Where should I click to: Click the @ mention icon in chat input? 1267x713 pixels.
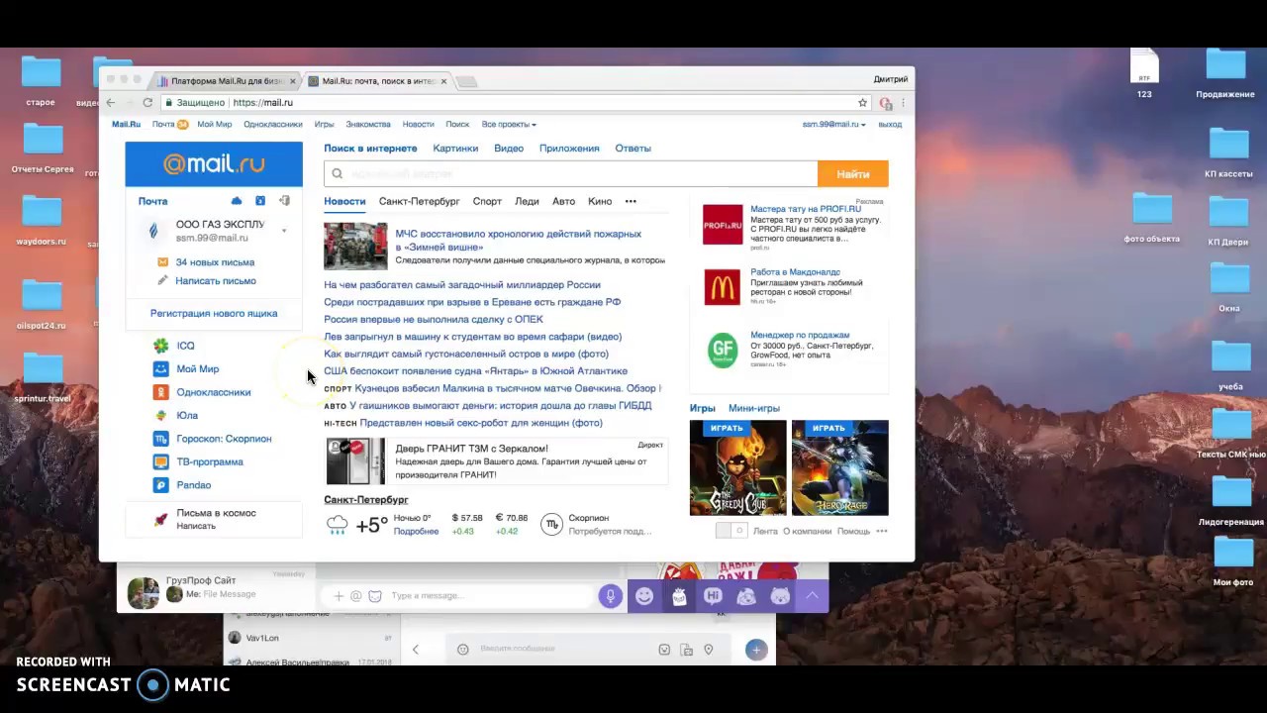(356, 596)
